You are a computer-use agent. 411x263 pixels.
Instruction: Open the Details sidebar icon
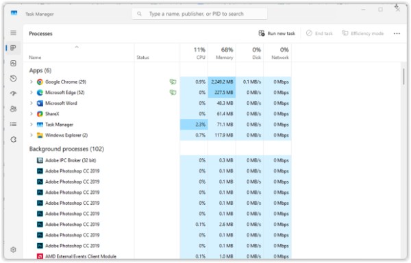14,124
